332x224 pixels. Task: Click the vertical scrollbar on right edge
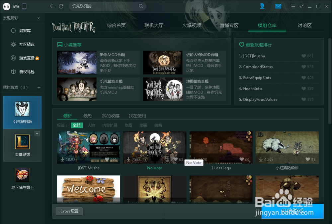[x=329, y=81]
